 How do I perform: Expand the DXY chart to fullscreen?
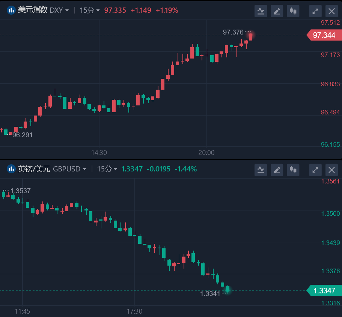coord(315,11)
